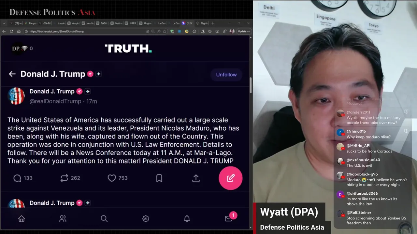
Task: Expand the tab search chevron
Action: (x=4, y=23)
